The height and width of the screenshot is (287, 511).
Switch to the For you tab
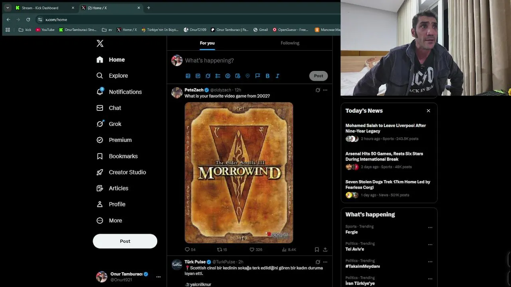207,43
